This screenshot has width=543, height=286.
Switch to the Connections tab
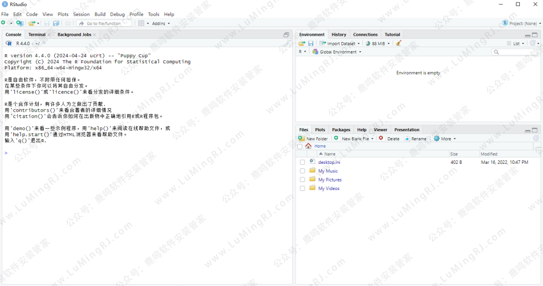[366, 35]
